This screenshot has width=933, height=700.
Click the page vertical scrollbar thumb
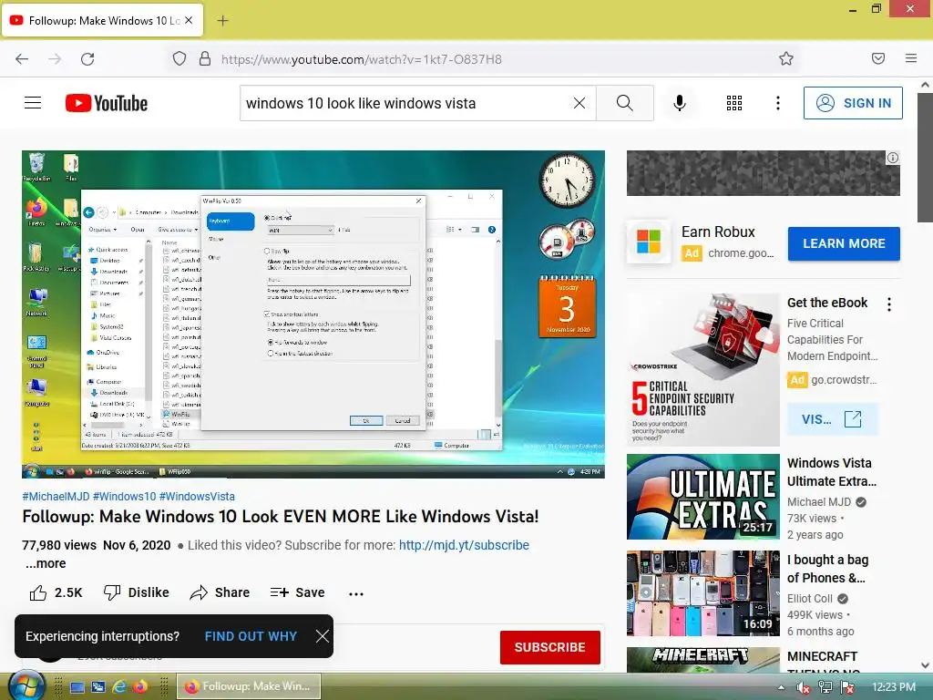click(925, 158)
